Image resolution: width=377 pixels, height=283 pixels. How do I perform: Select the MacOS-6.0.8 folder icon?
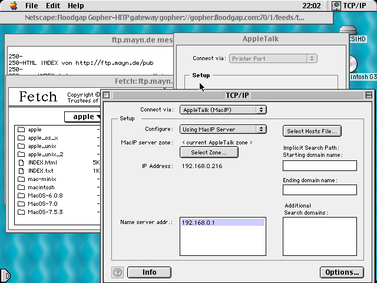pos(21,195)
